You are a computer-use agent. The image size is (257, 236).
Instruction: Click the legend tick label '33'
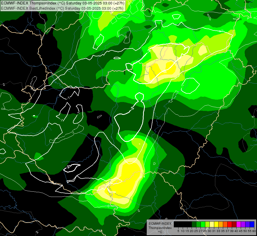click(218, 231)
